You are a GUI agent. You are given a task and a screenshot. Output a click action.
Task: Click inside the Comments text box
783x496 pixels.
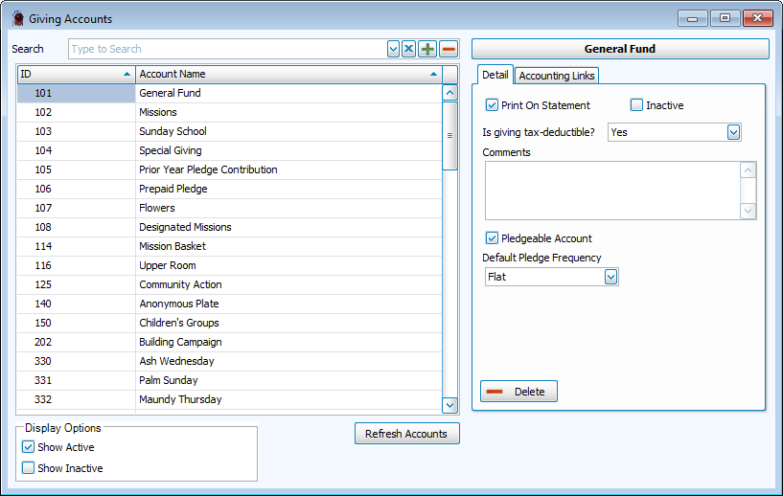point(611,190)
